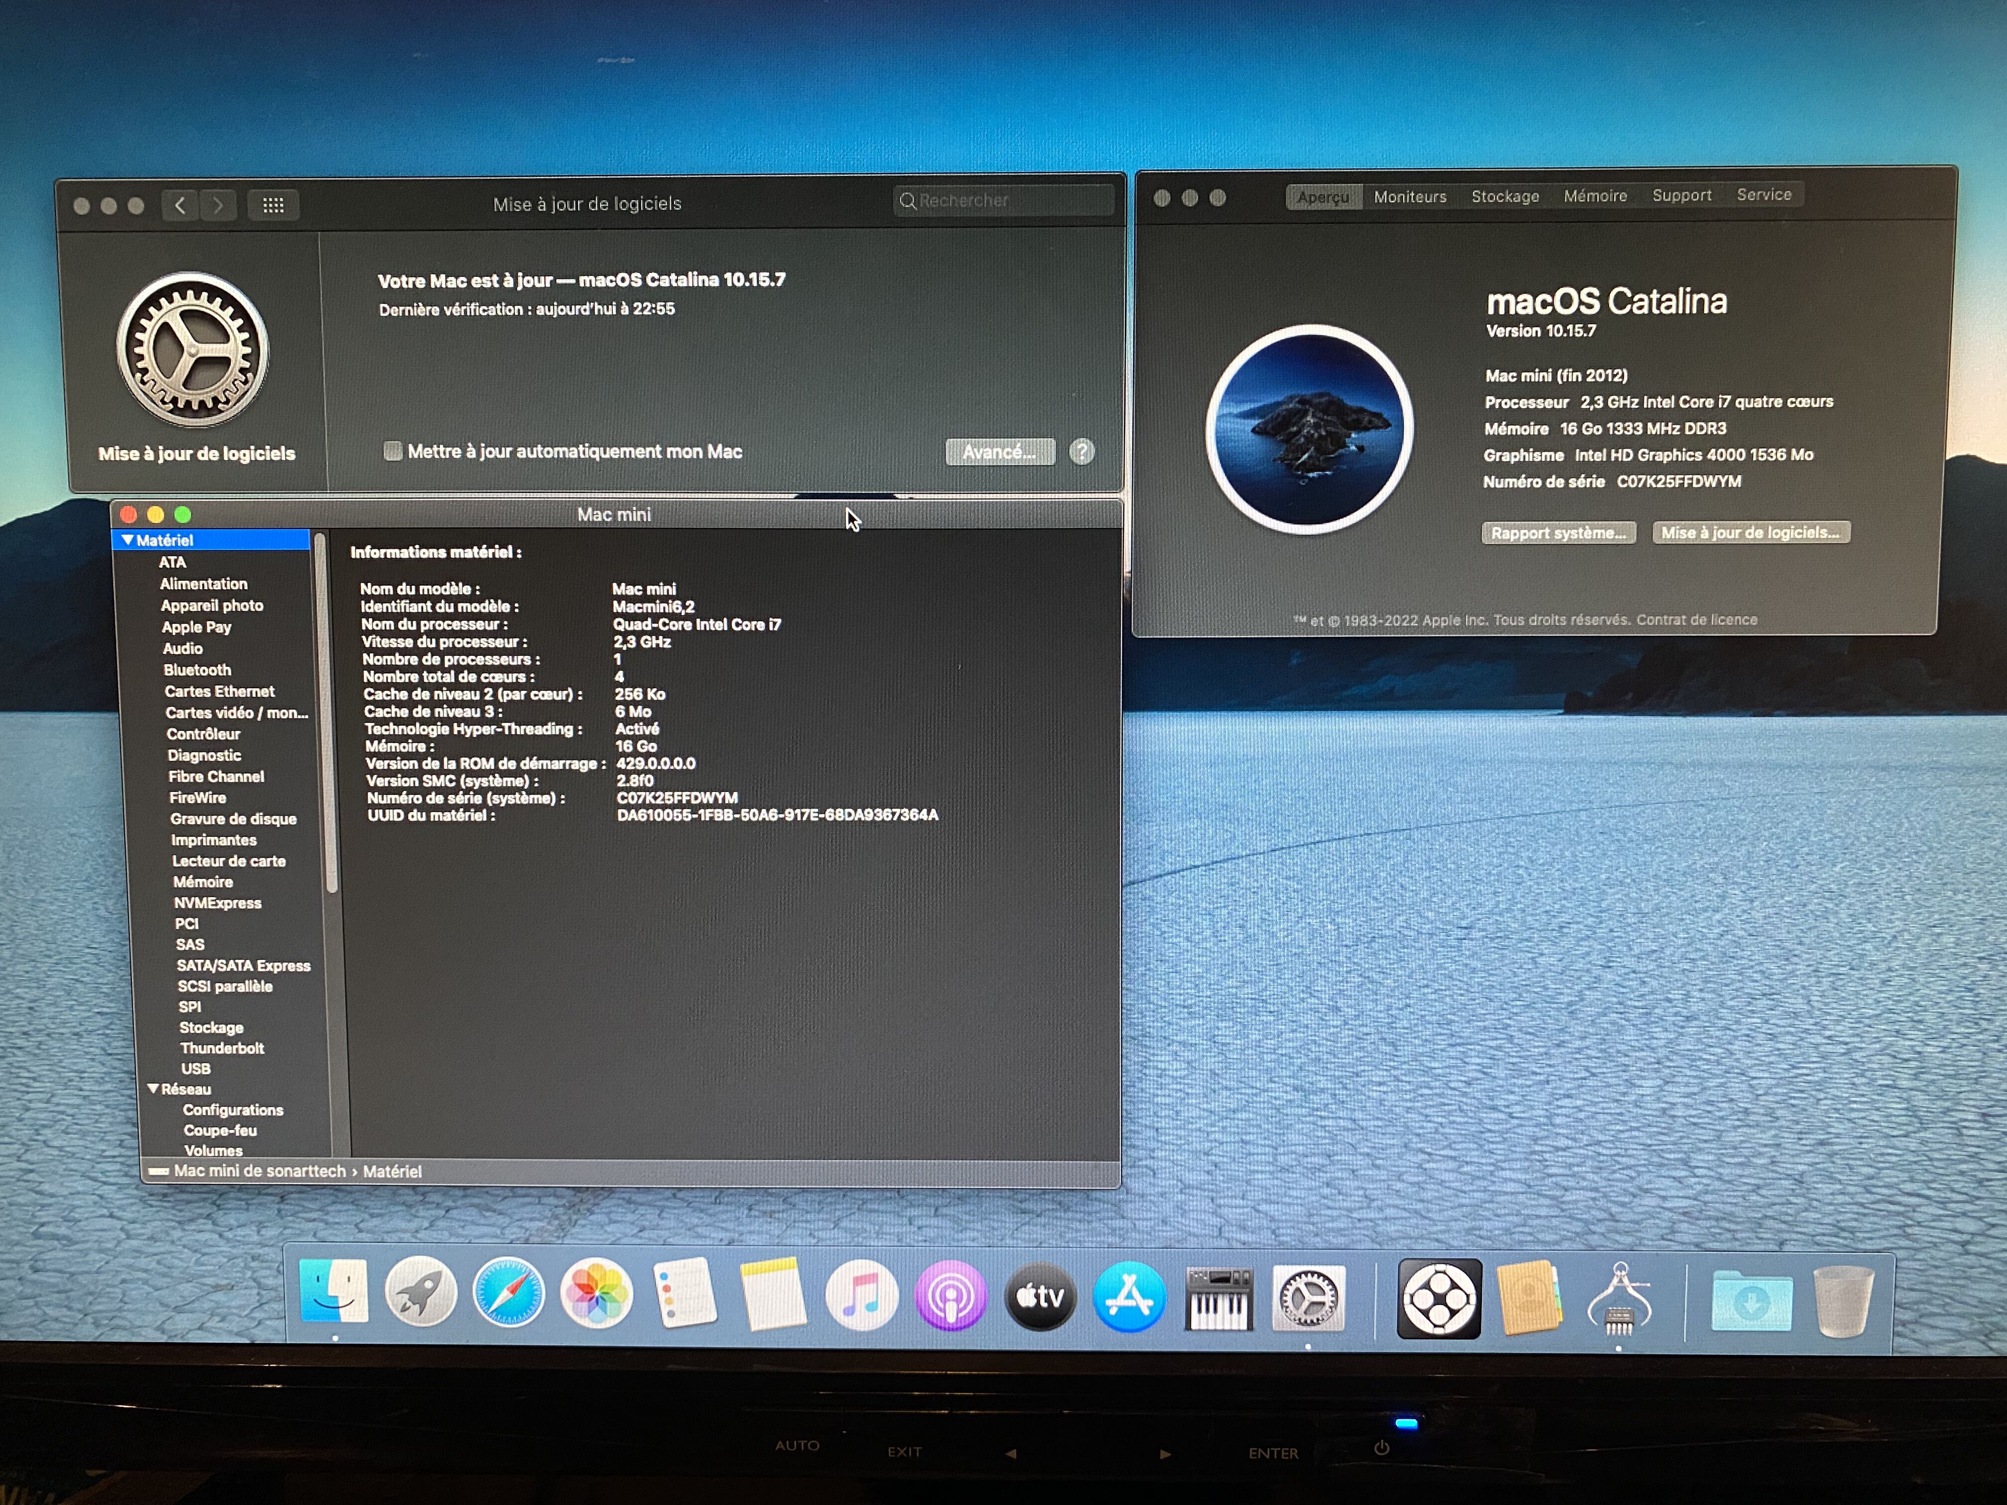Enable automatic Mac updates checkbox
Viewport: 2007px width, 1505px height.
[393, 451]
